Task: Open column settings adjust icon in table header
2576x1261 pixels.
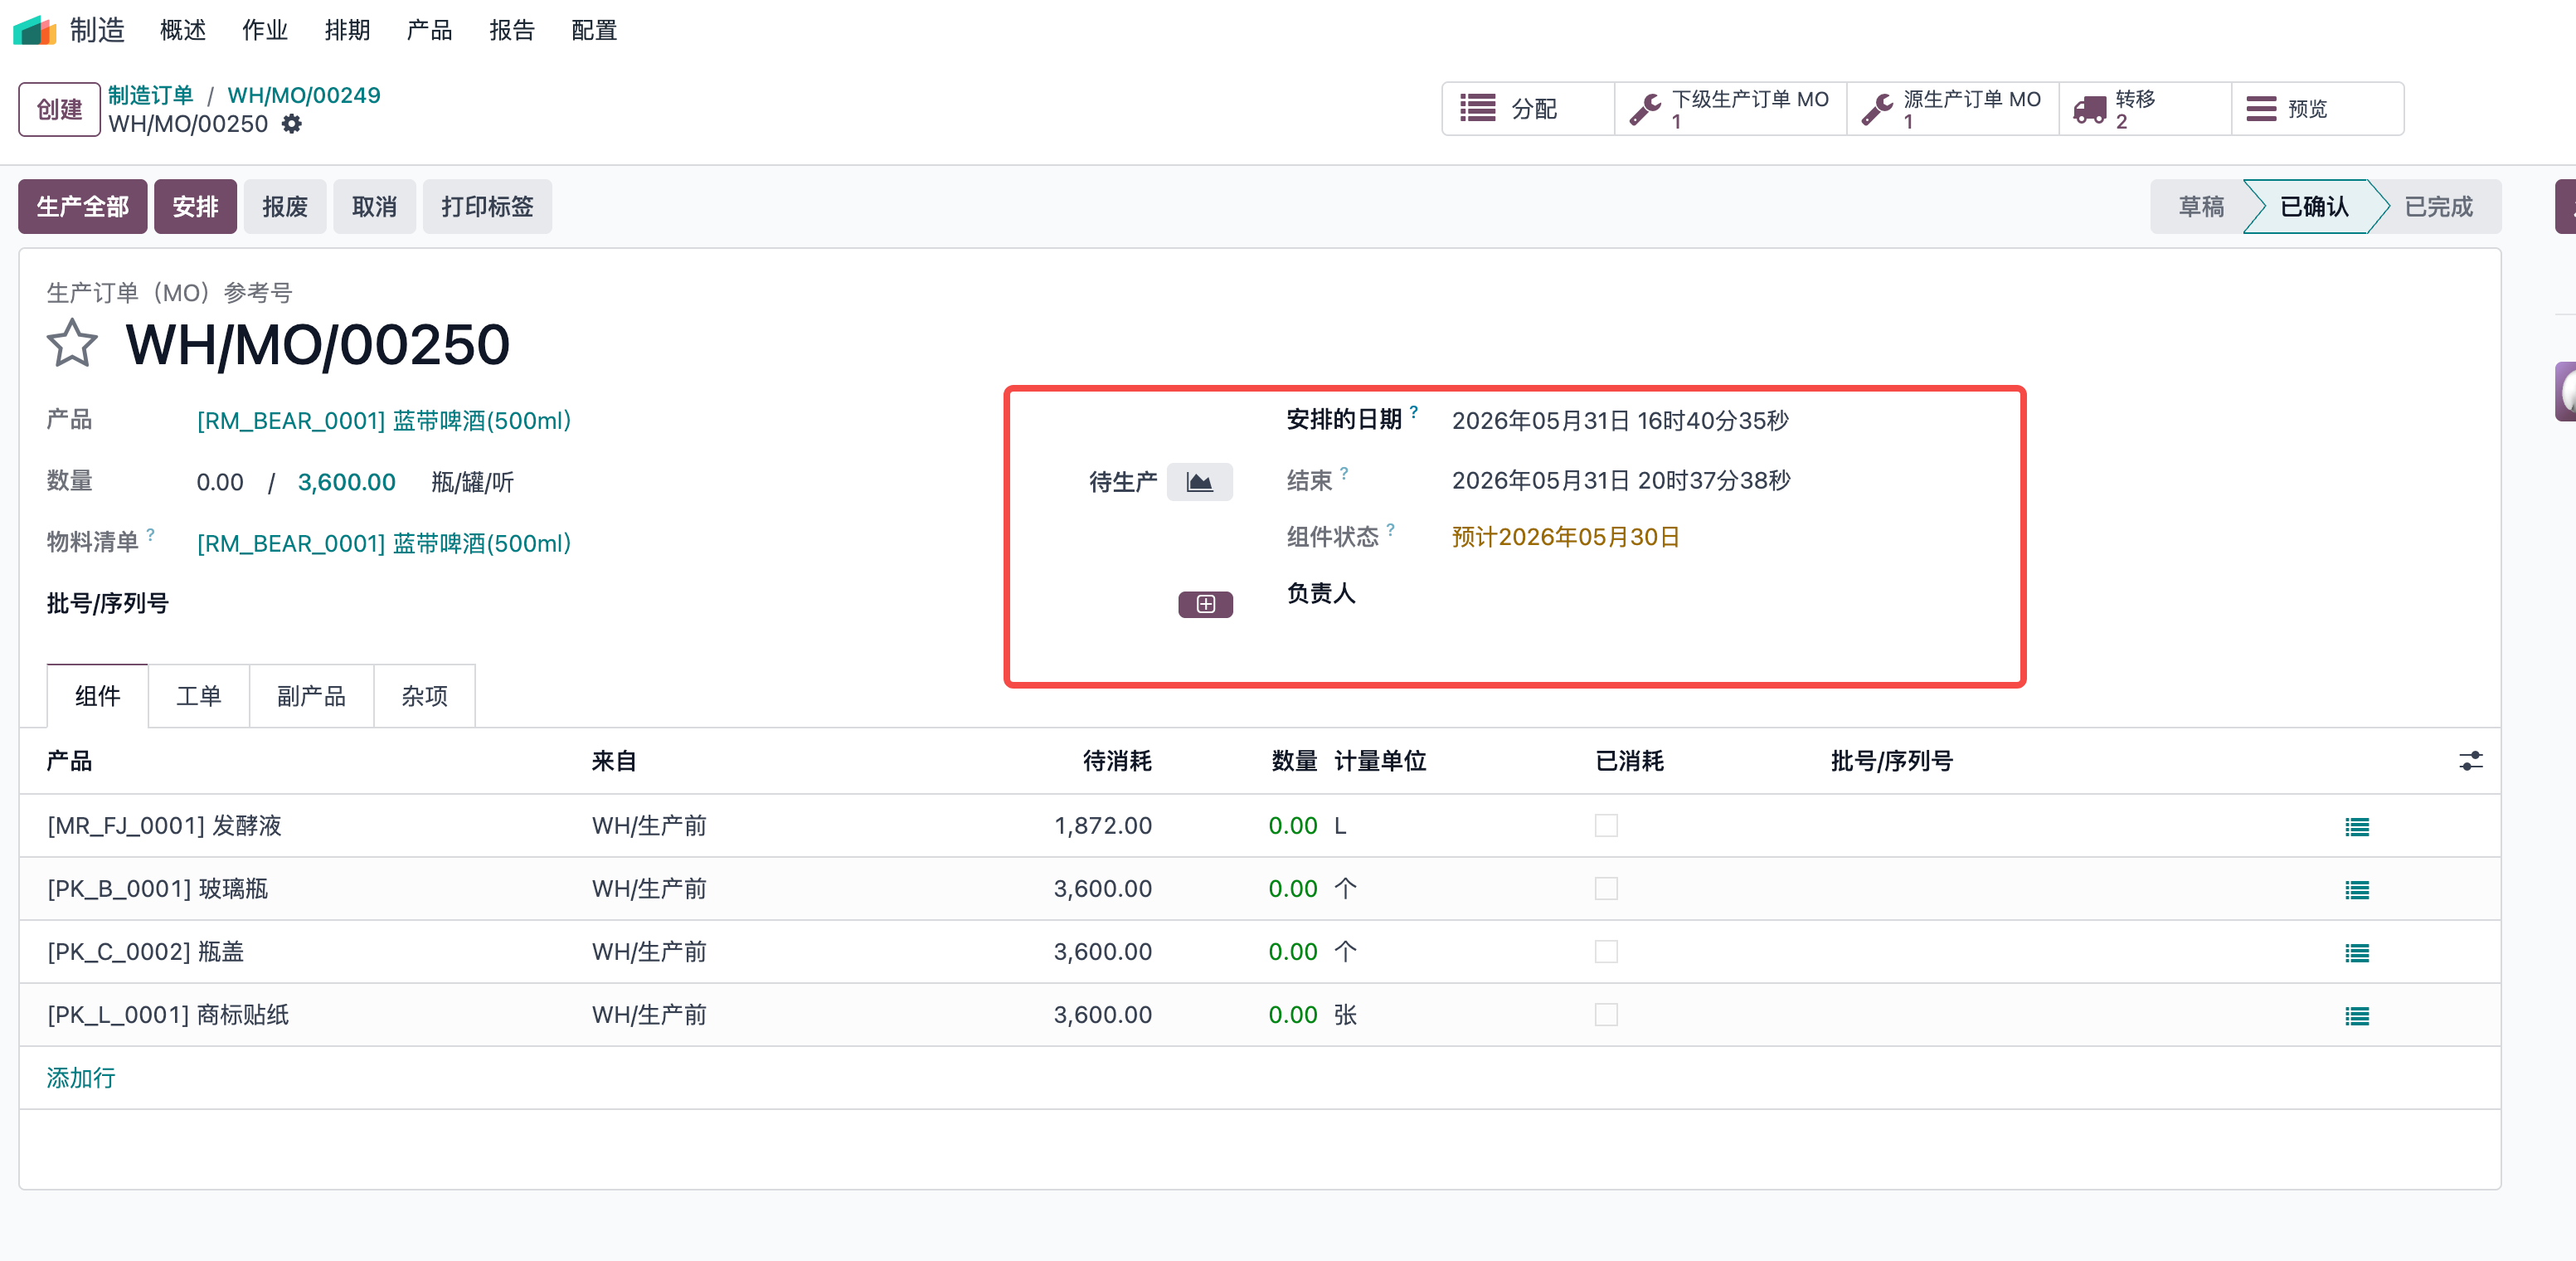Action: [x=2470, y=761]
